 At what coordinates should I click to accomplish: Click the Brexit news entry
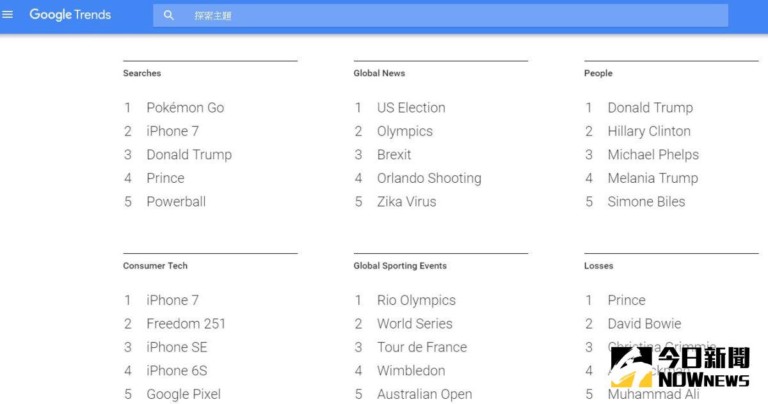click(394, 155)
